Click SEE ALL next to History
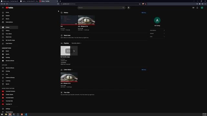 pyautogui.click(x=144, y=13)
